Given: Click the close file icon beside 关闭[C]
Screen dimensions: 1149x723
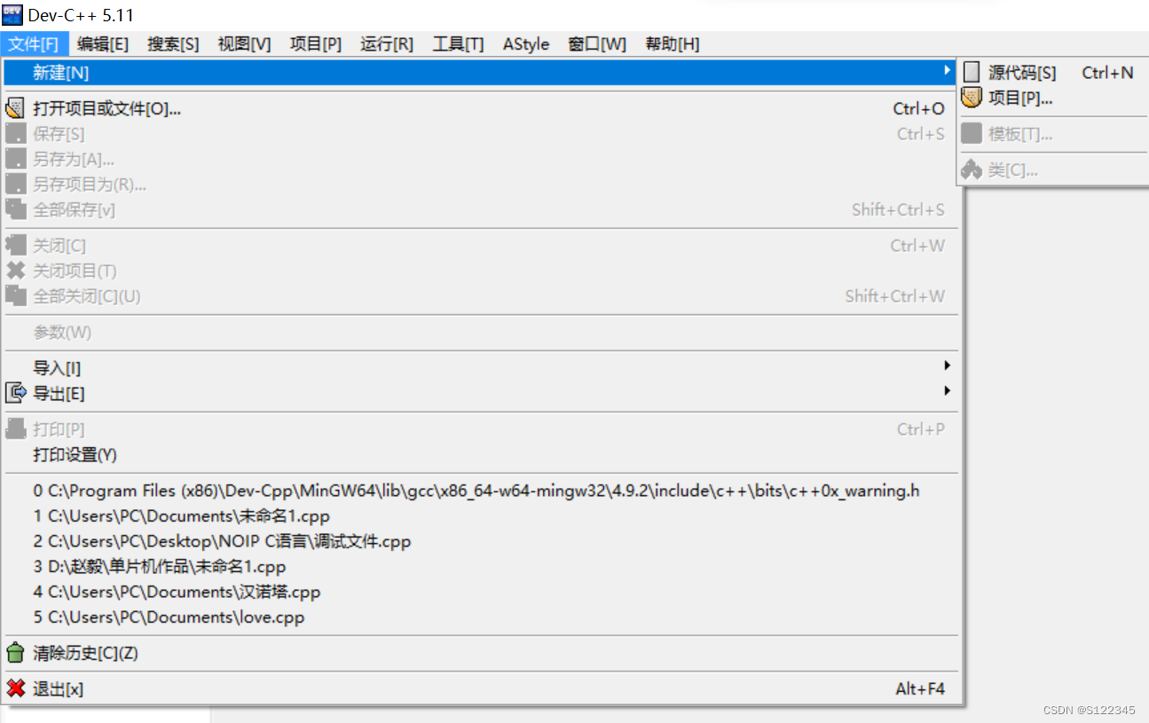Looking at the screenshot, I should [x=15, y=246].
